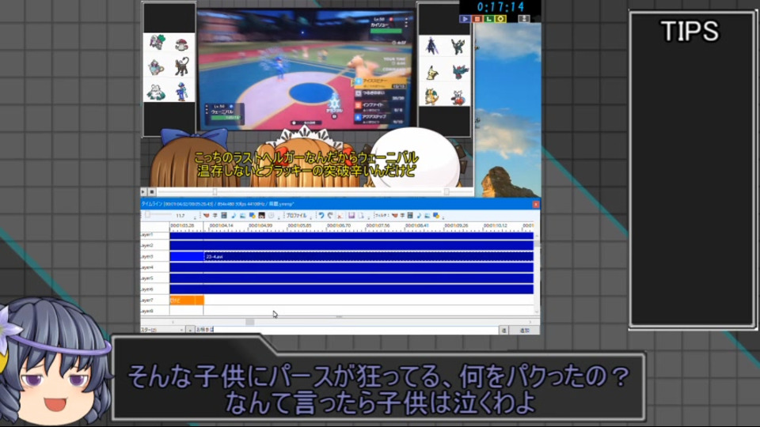Image resolution: width=760 pixels, height=427 pixels.
Task: Click the Layer8 row label
Action: coord(147,311)
